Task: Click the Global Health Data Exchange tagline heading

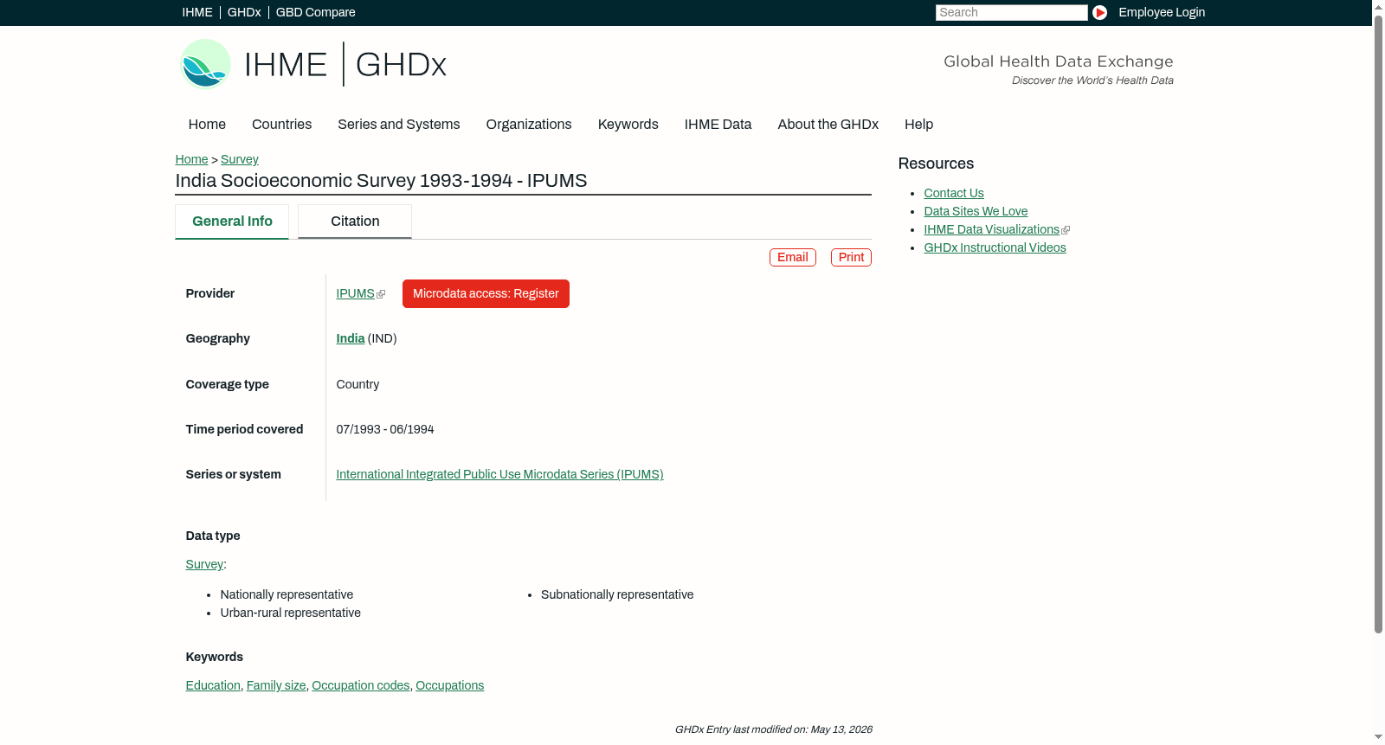Action: pos(1058,61)
